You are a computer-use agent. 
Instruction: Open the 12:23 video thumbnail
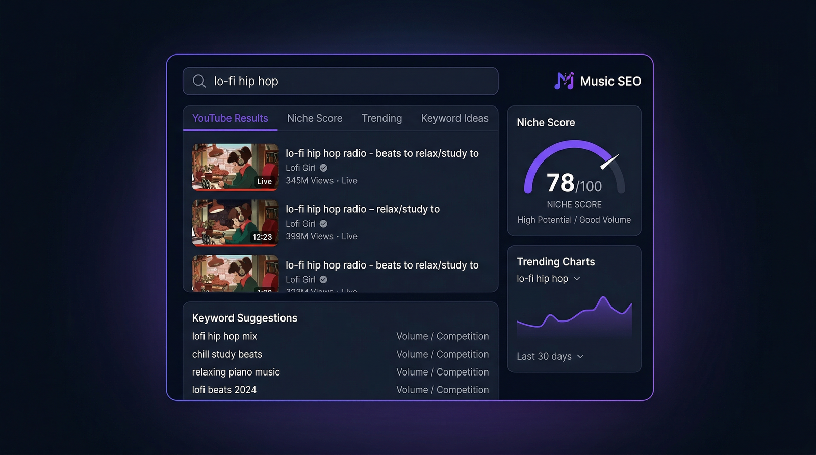coord(235,223)
